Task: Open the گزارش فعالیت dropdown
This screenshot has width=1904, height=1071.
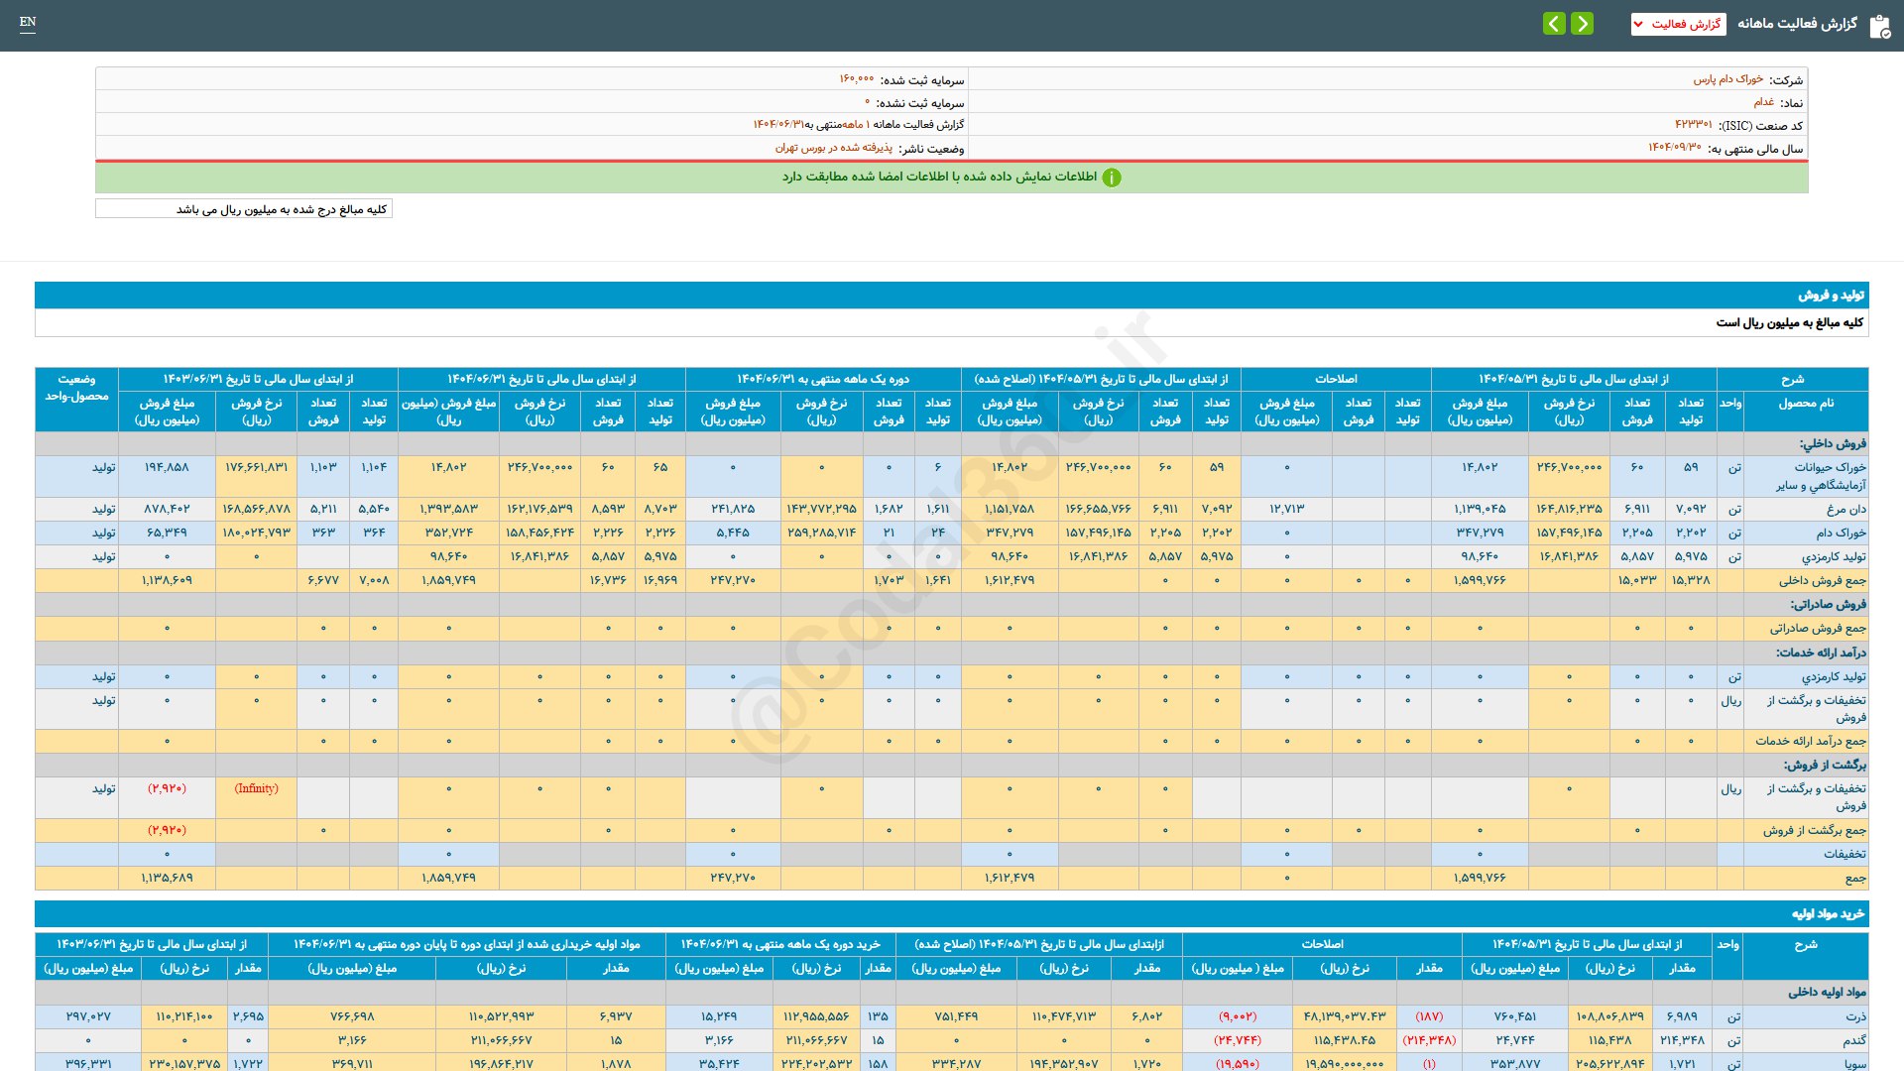Action: 1678,24
